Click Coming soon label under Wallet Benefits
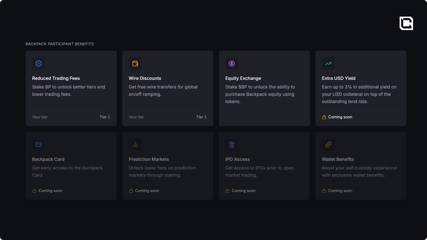Image resolution: width=427 pixels, height=240 pixels. pyautogui.click(x=340, y=191)
